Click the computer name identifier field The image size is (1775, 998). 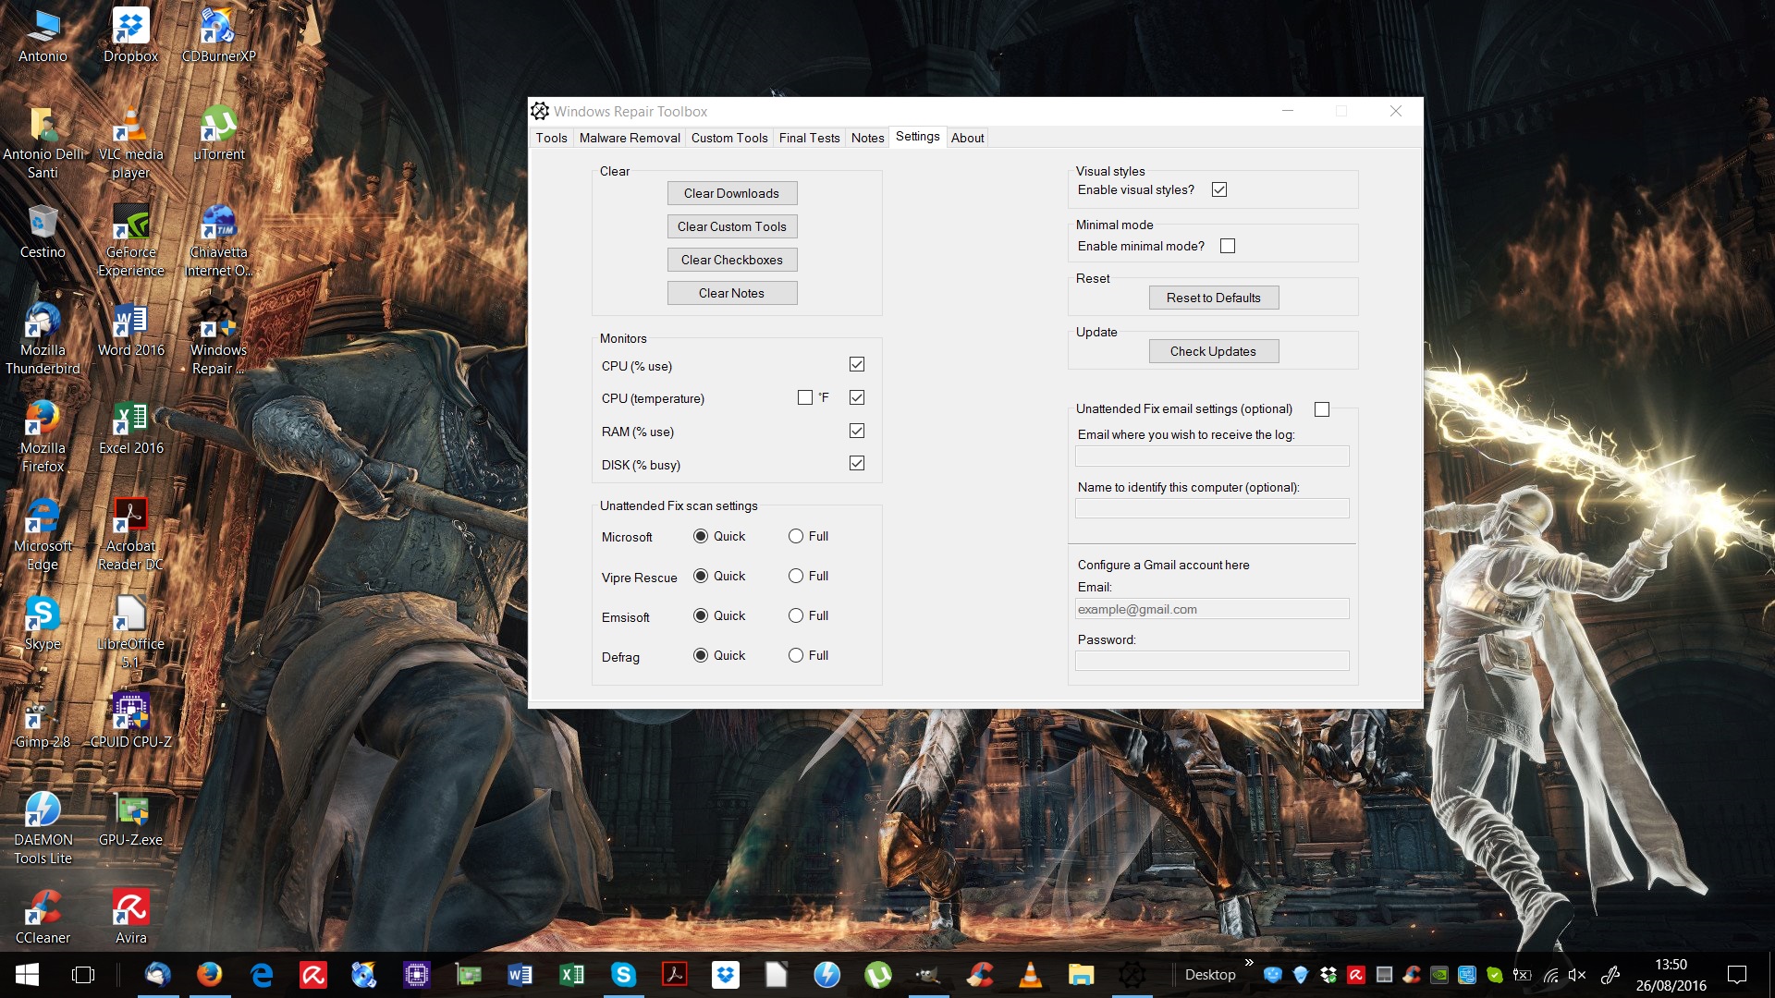[1212, 508]
